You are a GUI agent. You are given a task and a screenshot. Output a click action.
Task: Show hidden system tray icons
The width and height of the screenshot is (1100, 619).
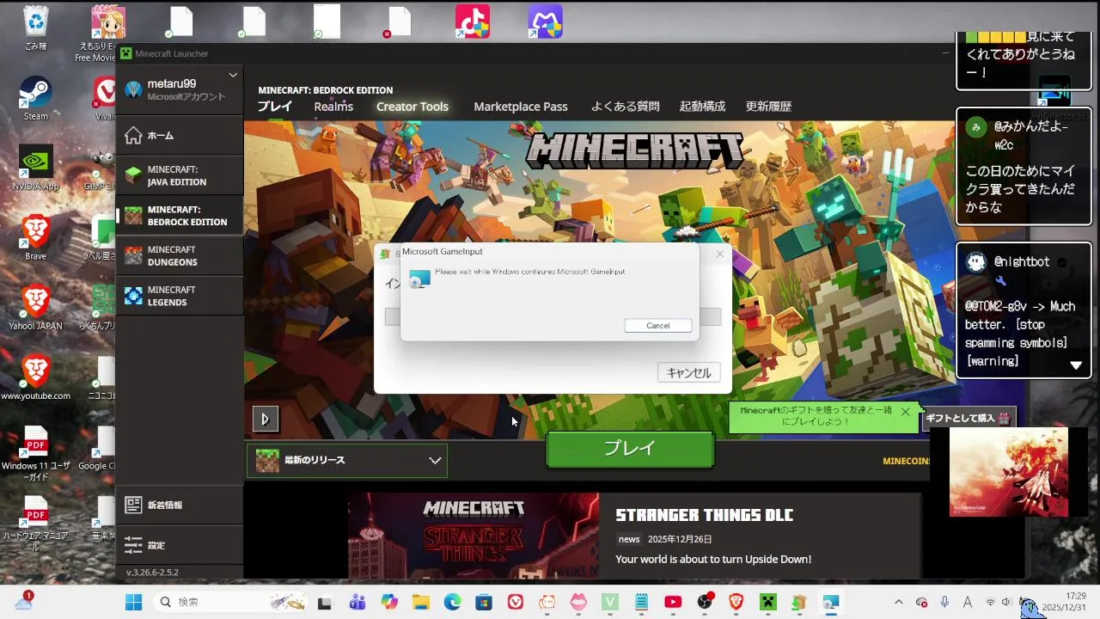pos(899,602)
